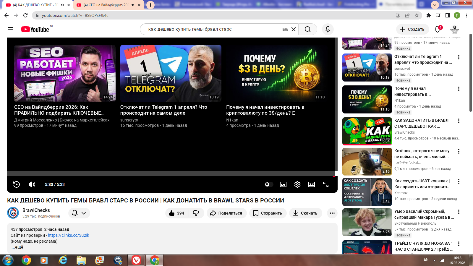Viewport: 473px width, 266px height.
Task: Open end-screen SEO РАБОТАЕТ video thumbnail
Action: pyautogui.click(x=65, y=73)
